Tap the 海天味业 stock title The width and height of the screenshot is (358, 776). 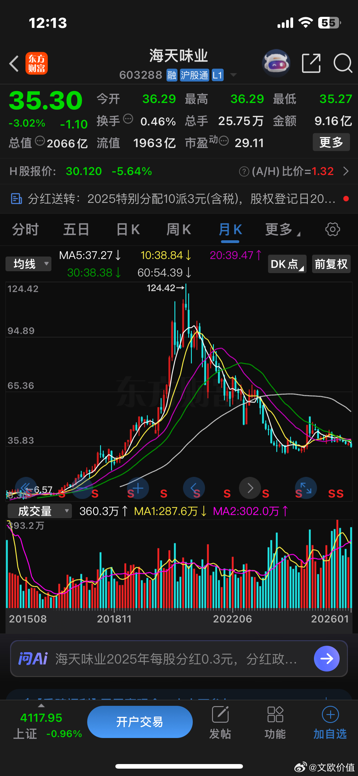179,55
